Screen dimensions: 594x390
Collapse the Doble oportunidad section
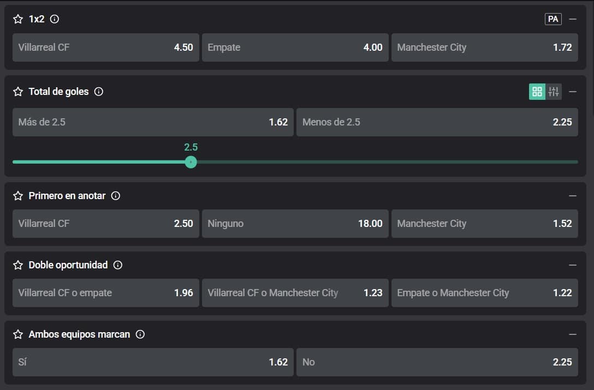(x=573, y=265)
